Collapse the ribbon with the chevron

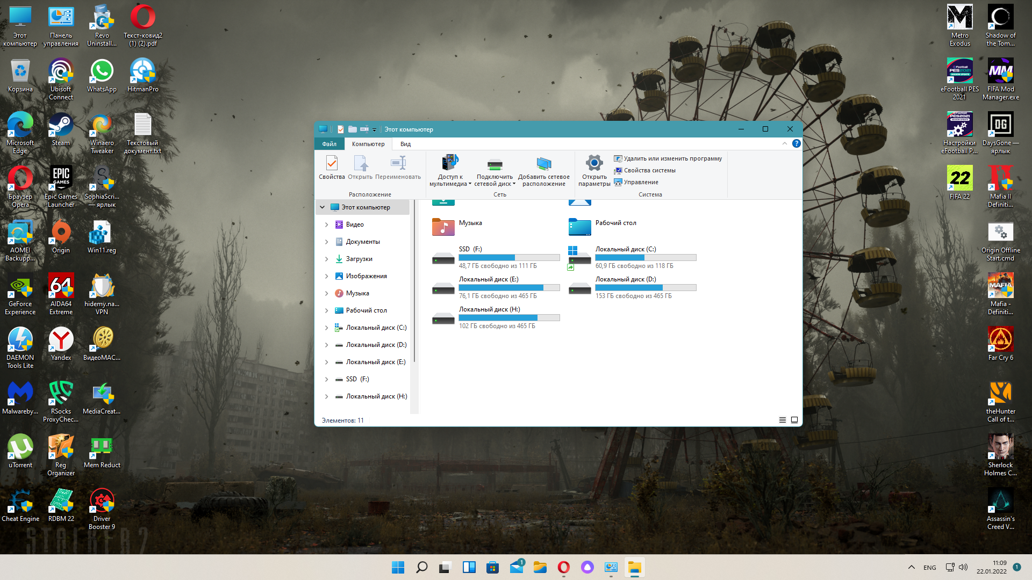(784, 143)
